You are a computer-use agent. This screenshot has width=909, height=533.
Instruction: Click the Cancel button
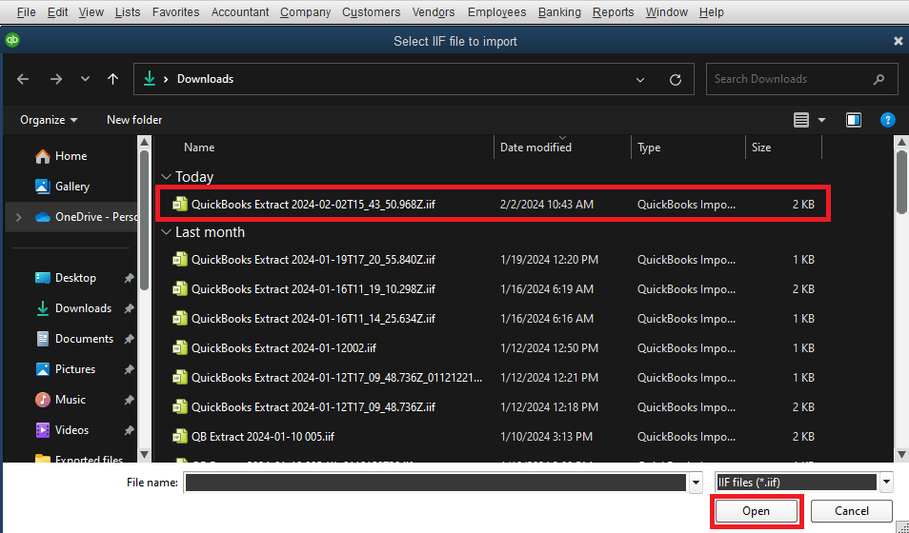[851, 511]
